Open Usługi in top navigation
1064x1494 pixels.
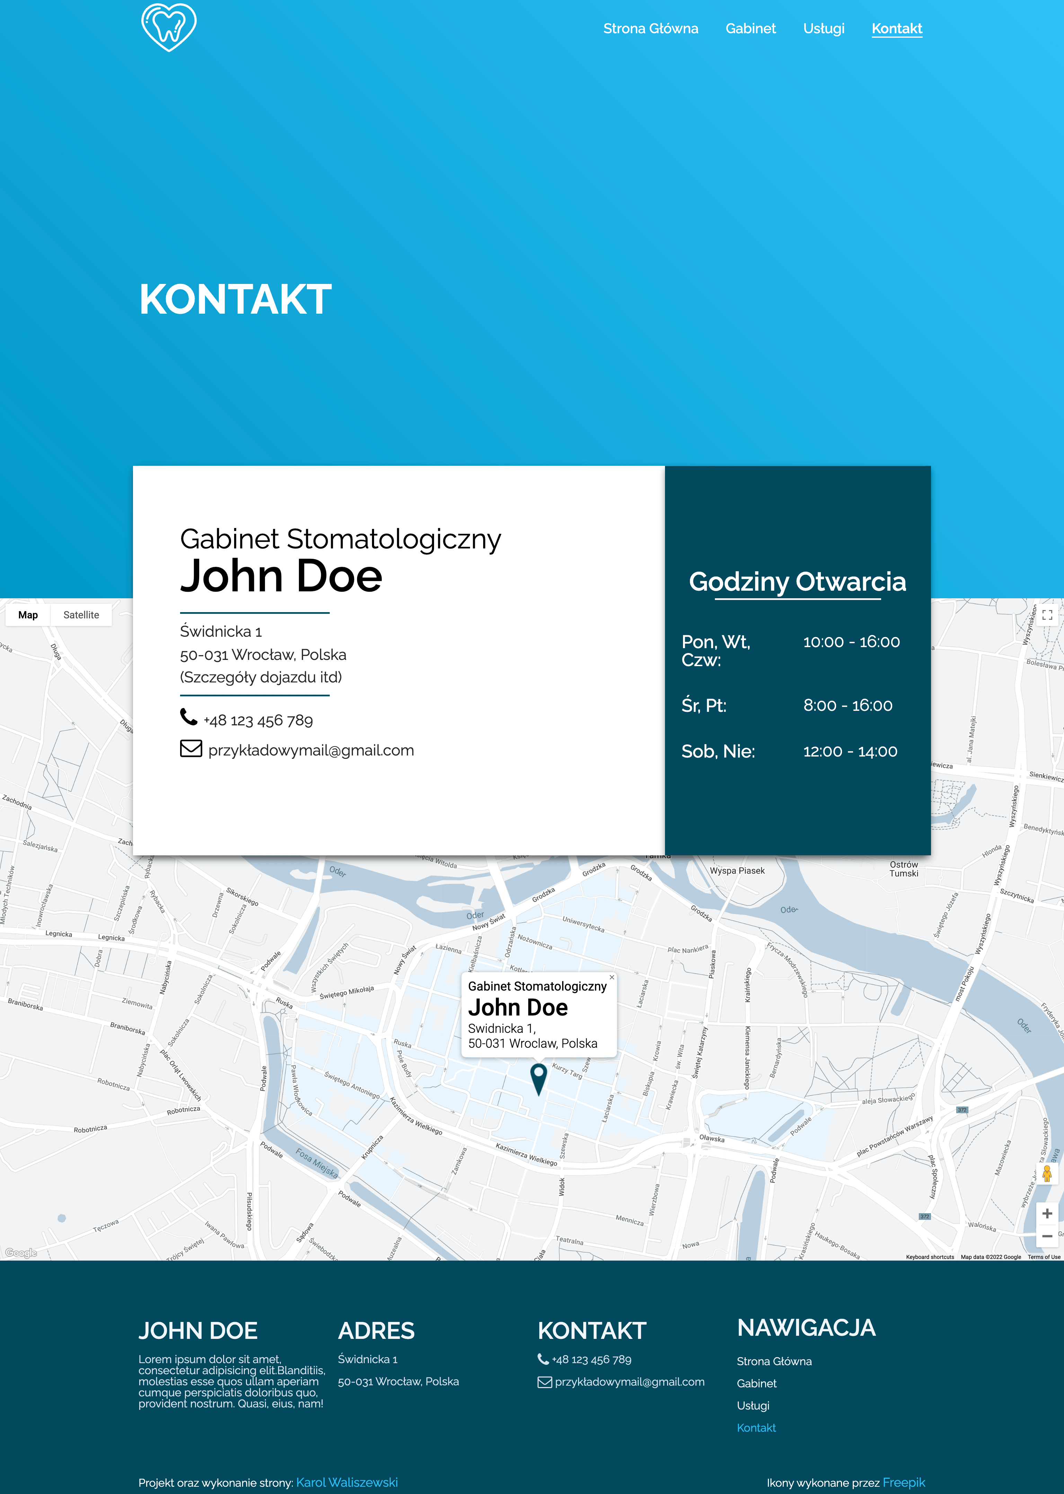[824, 29]
